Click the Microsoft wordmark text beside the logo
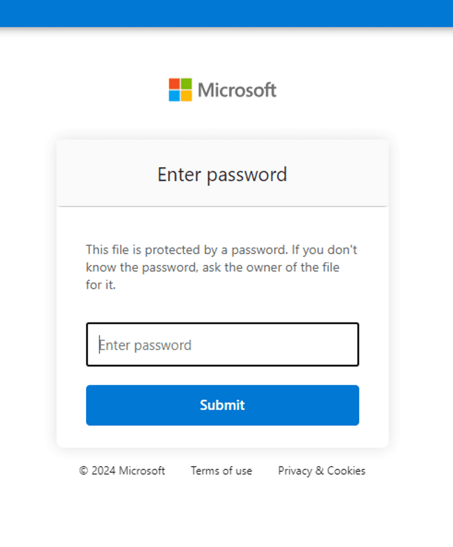453x547 pixels. click(x=237, y=90)
